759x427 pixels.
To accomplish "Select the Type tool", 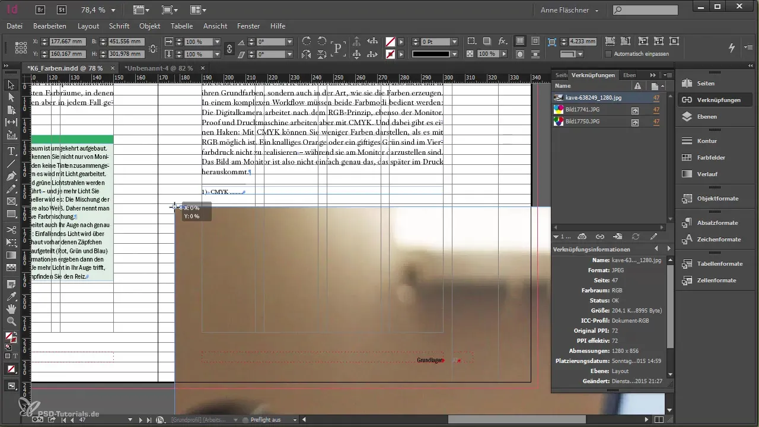I will 11,151.
